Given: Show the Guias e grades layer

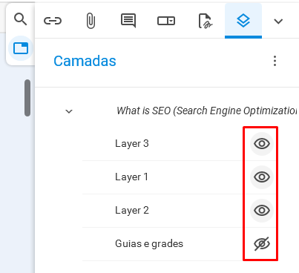Looking at the screenshot, I should pos(262,244).
